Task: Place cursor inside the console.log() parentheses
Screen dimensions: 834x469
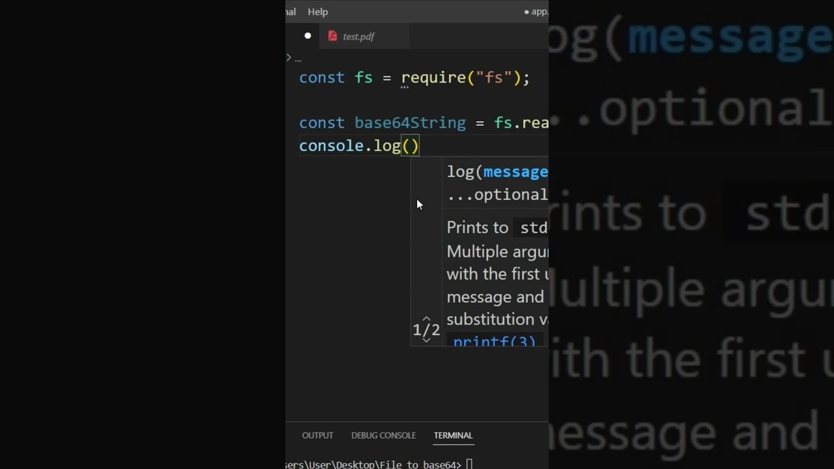Action: pos(410,146)
